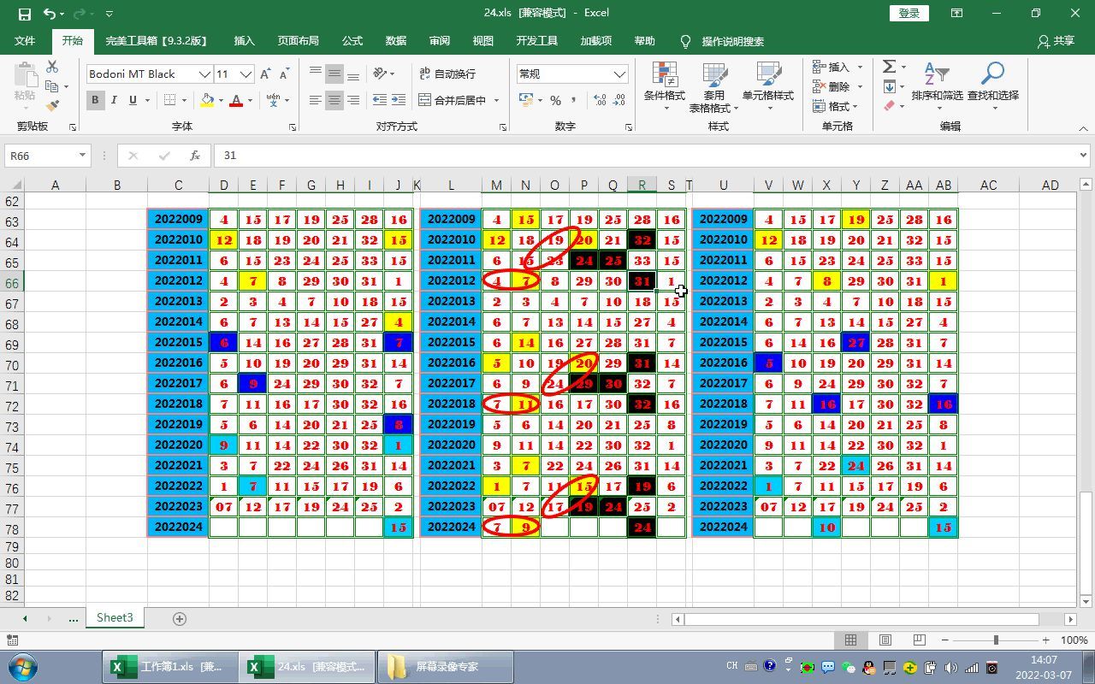Click the orientation text-angle icon
1095x684 pixels.
(380, 74)
